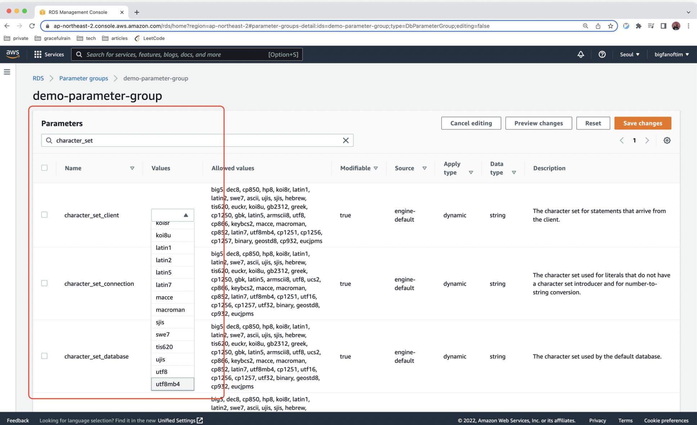This screenshot has width=697, height=425.
Task: Open the AWS notifications bell
Action: click(581, 54)
